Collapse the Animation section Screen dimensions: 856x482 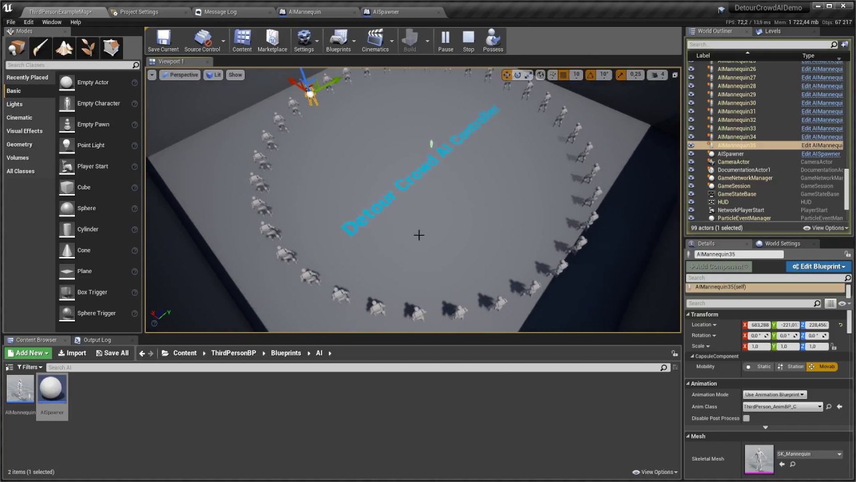pyautogui.click(x=688, y=384)
